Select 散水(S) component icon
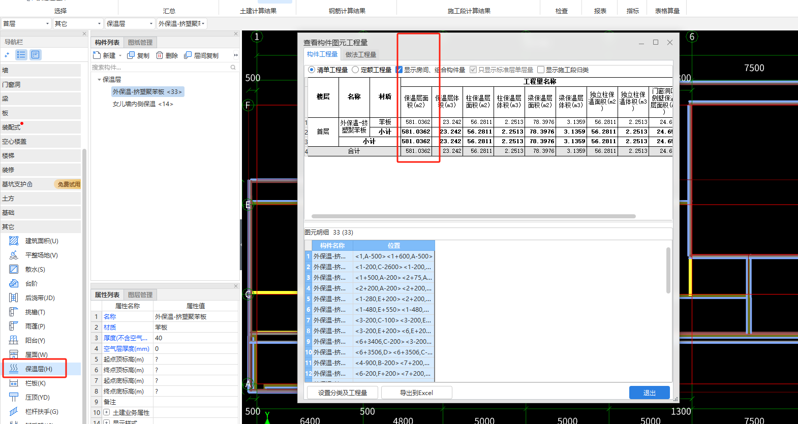 coord(14,269)
